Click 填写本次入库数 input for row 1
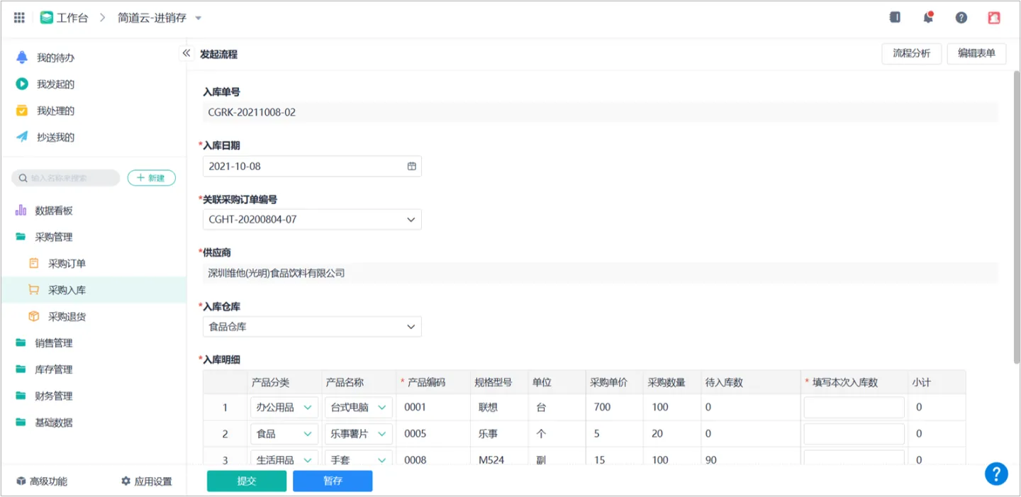 tap(854, 407)
